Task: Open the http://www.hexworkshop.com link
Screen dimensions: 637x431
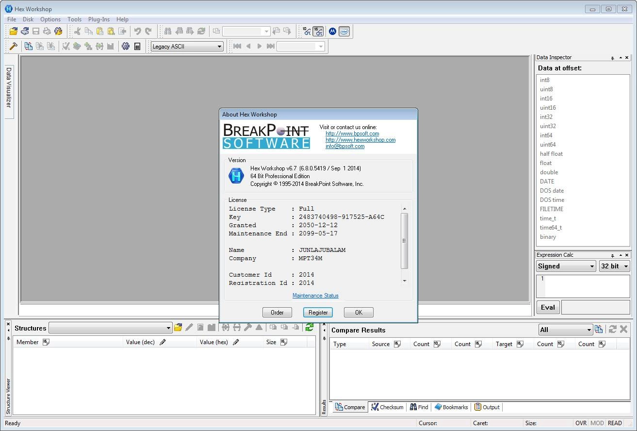Action: click(360, 140)
